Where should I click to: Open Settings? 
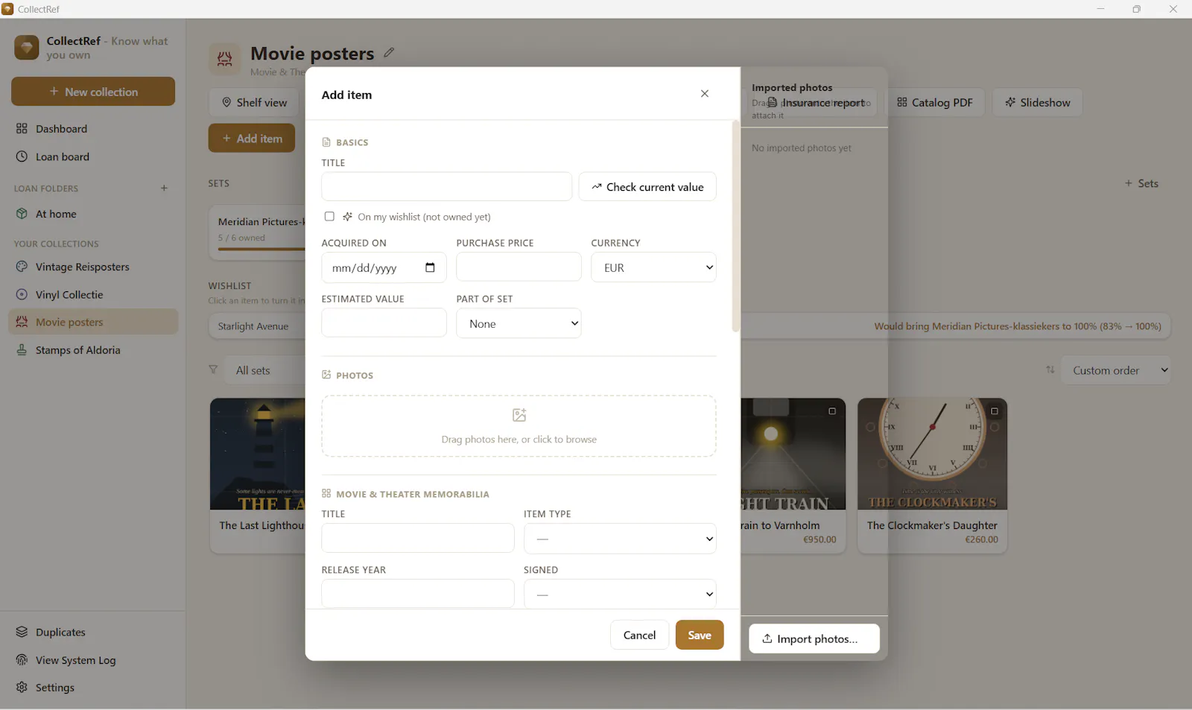pyautogui.click(x=93, y=688)
